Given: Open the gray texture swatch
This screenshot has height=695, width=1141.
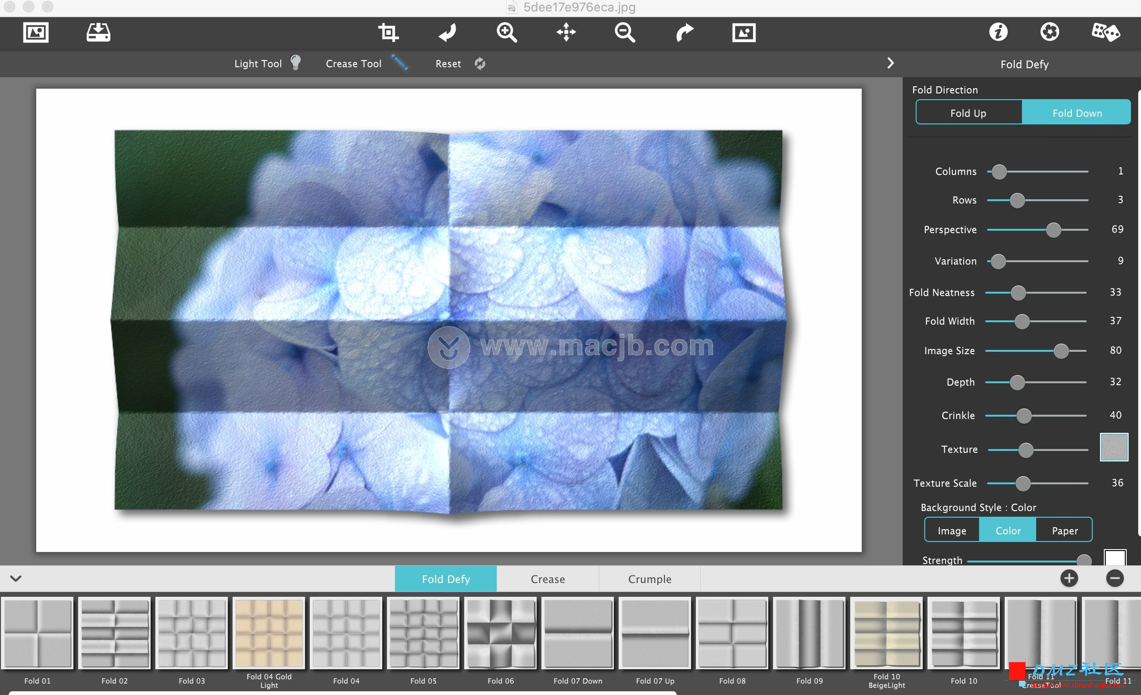Looking at the screenshot, I should tap(1114, 447).
